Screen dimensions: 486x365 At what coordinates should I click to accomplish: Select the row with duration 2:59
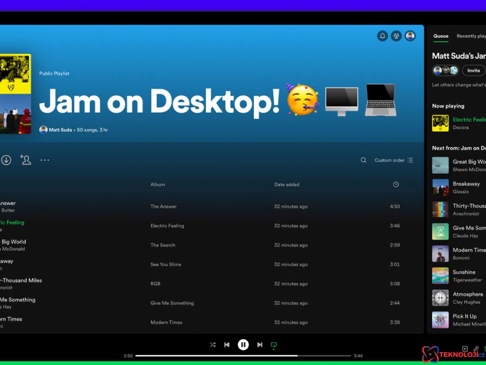coord(208,245)
